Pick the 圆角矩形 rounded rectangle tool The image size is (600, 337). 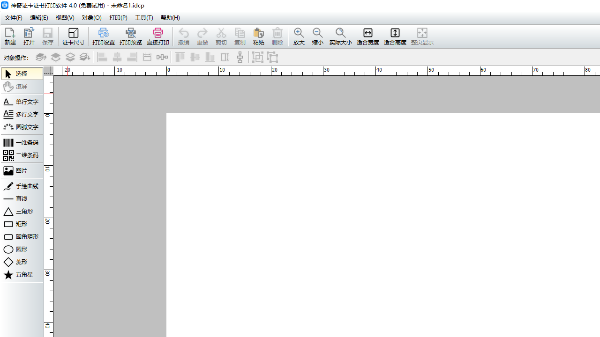[22, 237]
